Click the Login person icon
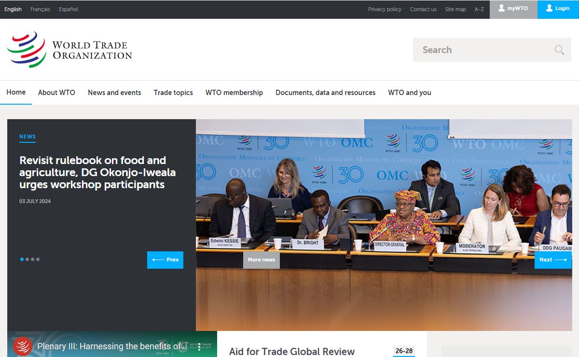The width and height of the screenshot is (579, 357). (549, 8)
